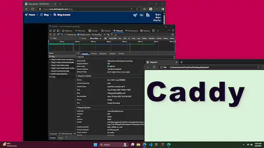
Task: Open Visual Studio Code from taskbar
Action: [151, 145]
